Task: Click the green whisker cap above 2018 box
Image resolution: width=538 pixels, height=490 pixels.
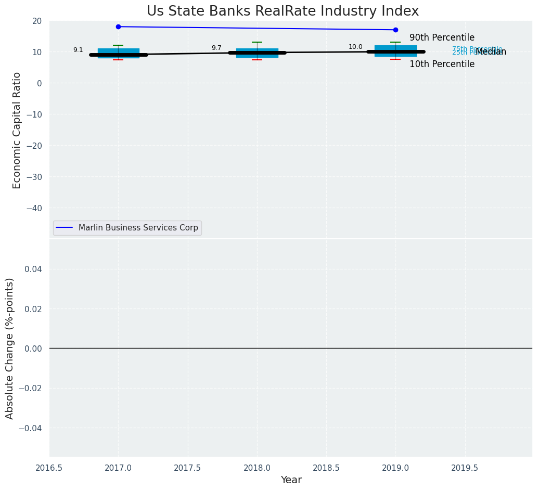Action: point(257,42)
